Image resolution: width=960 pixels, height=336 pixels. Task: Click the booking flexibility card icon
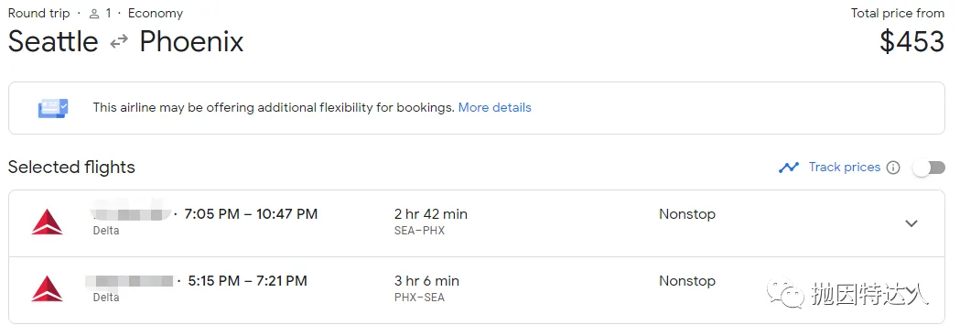53,108
